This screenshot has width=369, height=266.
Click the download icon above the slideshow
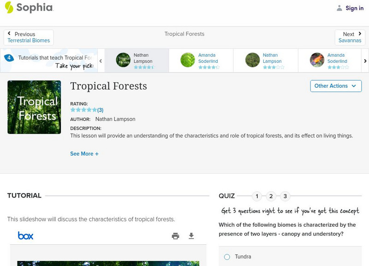pos(190,236)
